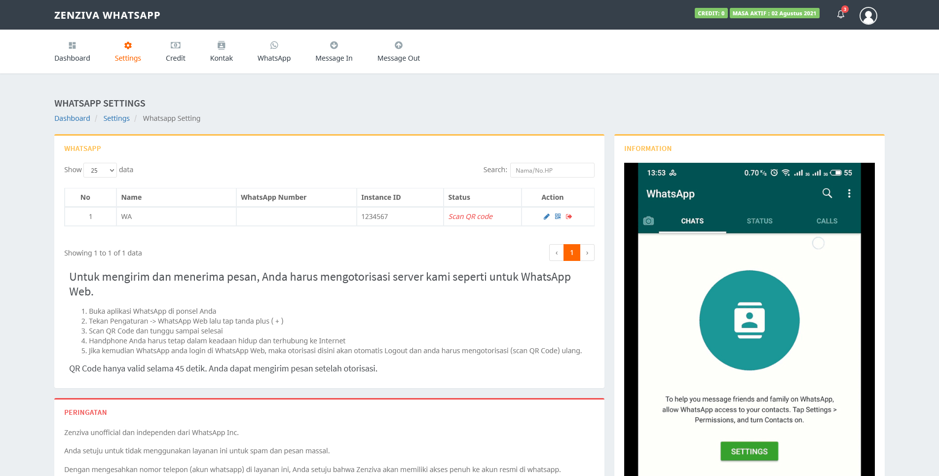The height and width of the screenshot is (476, 939).
Task: Open Message Out outbox icon
Action: pos(399,45)
